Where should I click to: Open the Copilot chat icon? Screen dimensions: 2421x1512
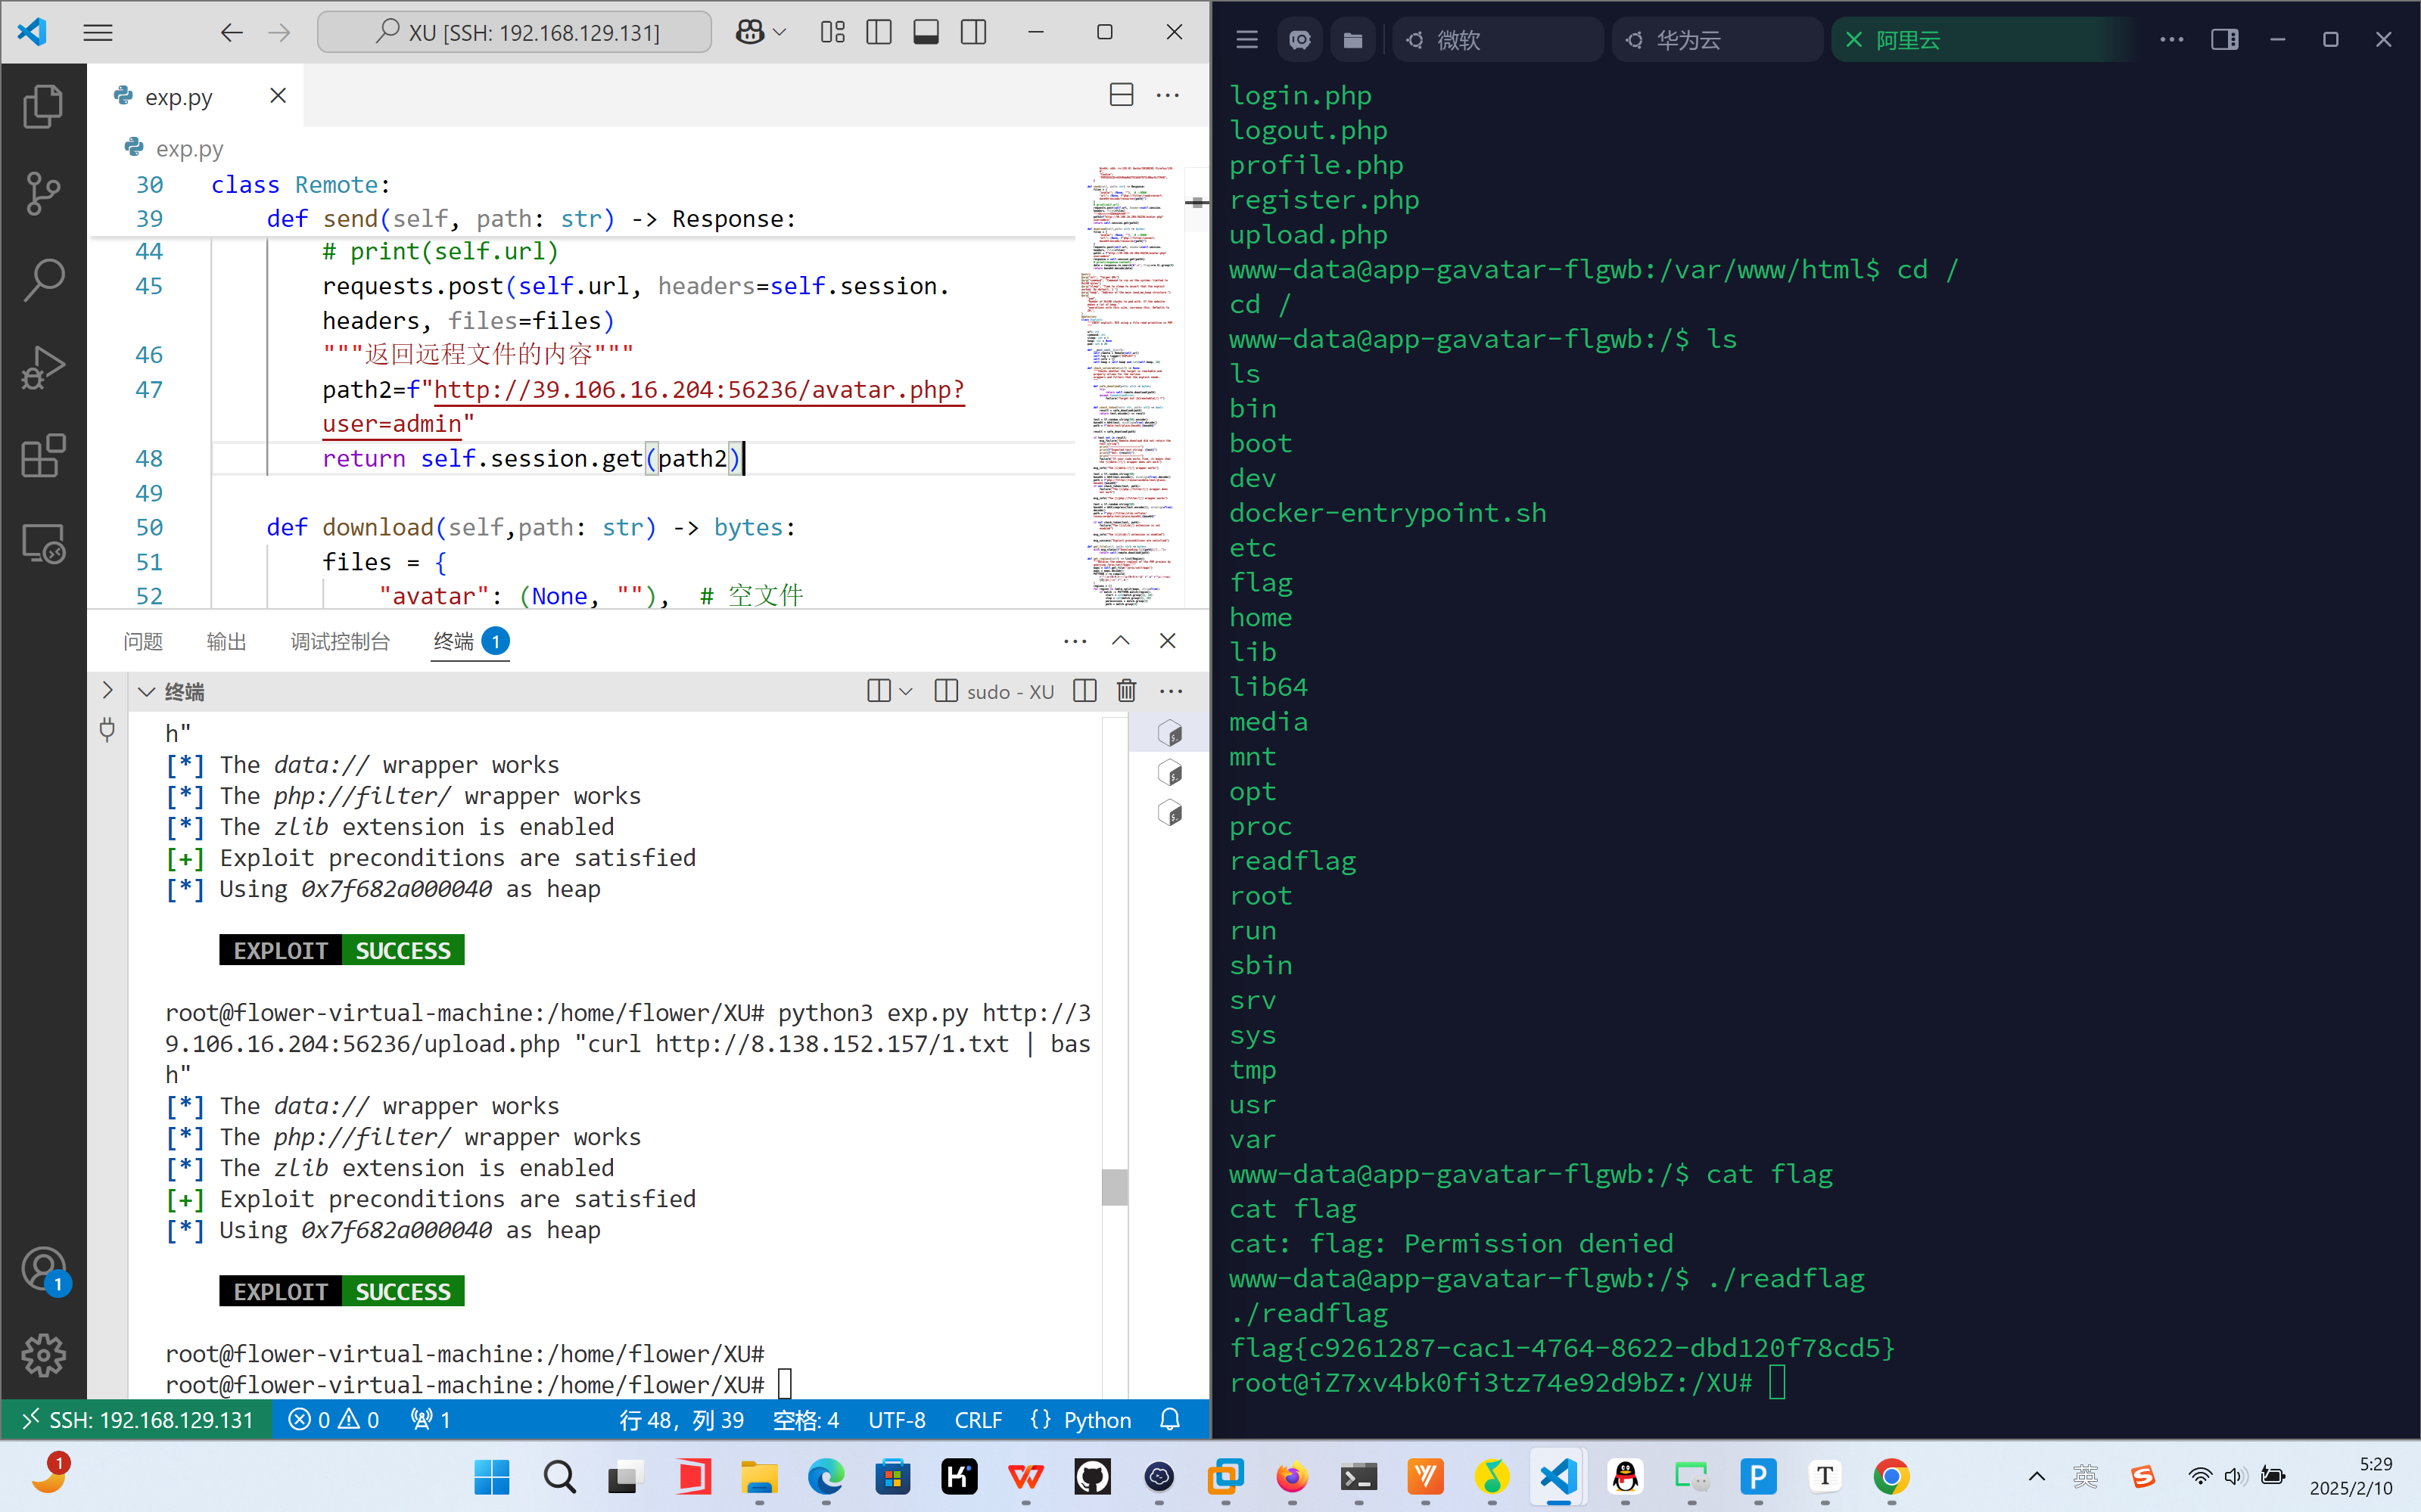749,33
